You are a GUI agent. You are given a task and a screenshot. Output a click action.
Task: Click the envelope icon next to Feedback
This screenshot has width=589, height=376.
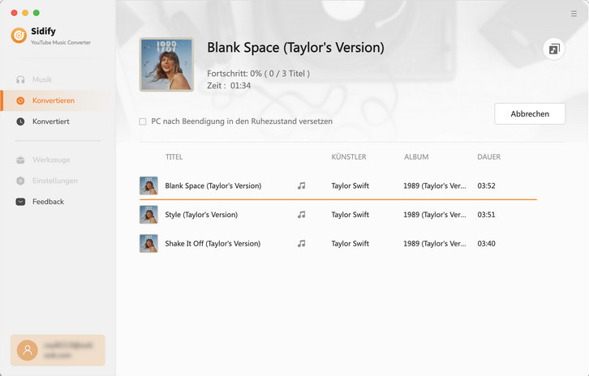coord(20,202)
